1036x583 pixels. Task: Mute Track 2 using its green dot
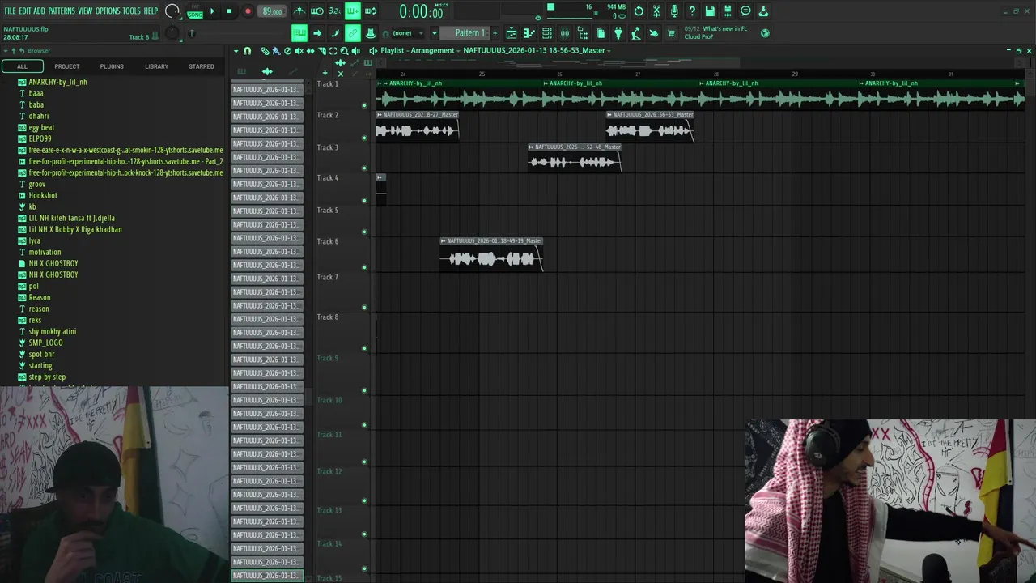(x=364, y=138)
